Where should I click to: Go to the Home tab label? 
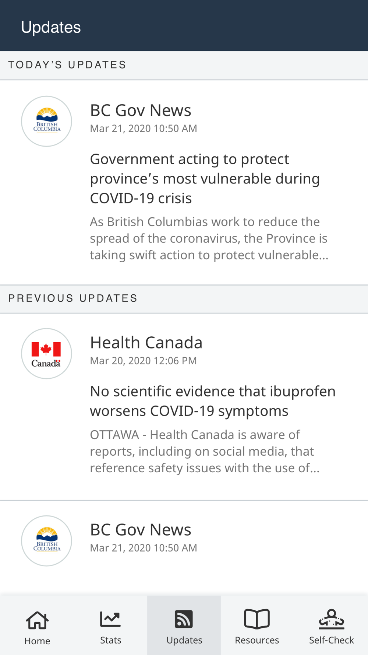[37, 641]
